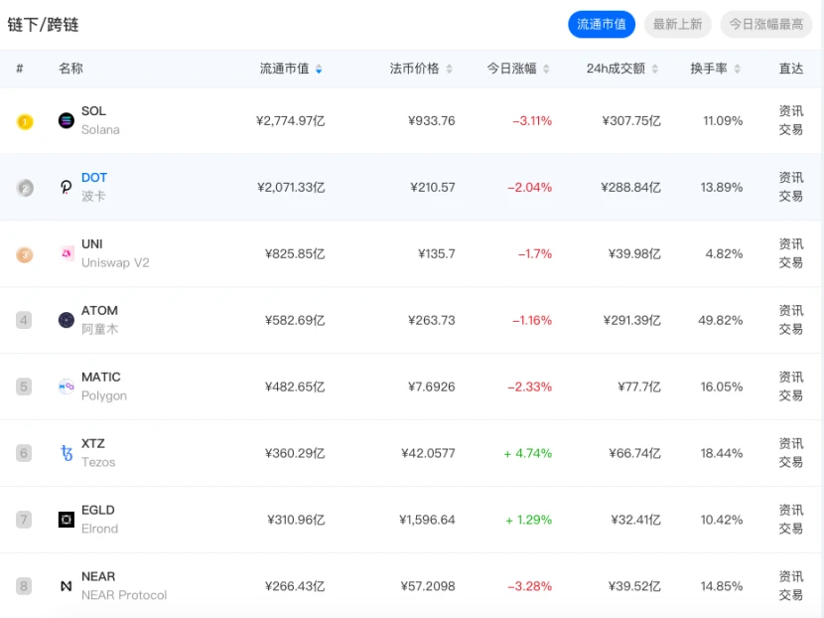Click the 'NEAR Protocol' subtitle text
Image resolution: width=824 pixels, height=618 pixels.
[x=124, y=595]
